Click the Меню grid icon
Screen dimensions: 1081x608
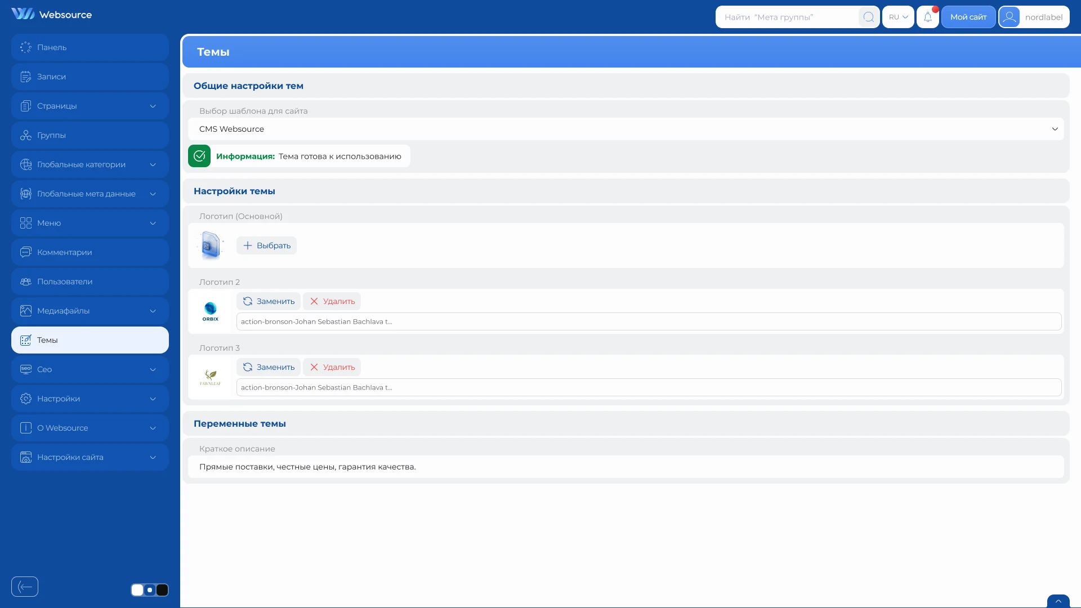pos(26,223)
